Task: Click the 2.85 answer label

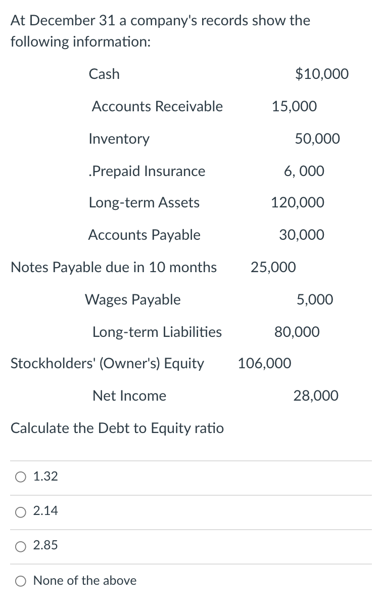Action: pos(44,547)
